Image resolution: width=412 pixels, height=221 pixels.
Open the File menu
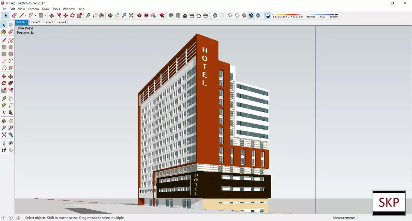click(x=4, y=9)
